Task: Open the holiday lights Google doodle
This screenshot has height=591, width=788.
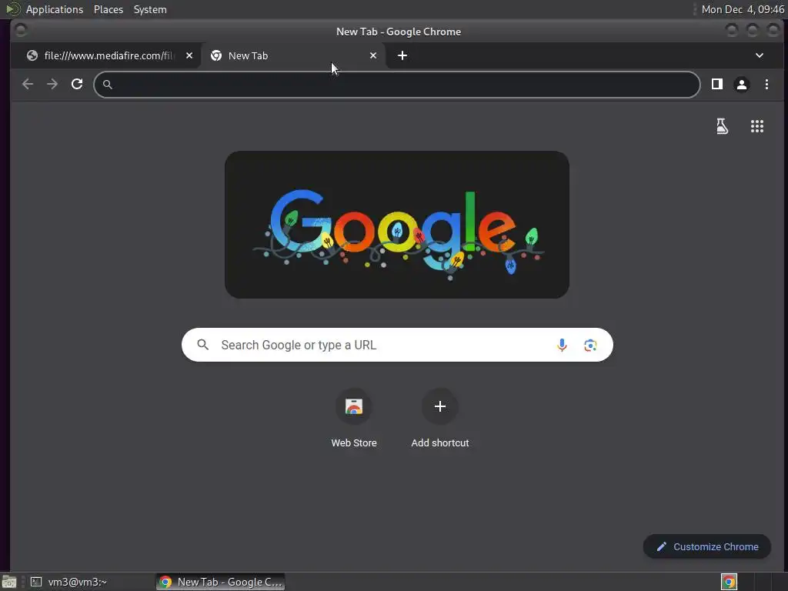Action: pyautogui.click(x=397, y=225)
